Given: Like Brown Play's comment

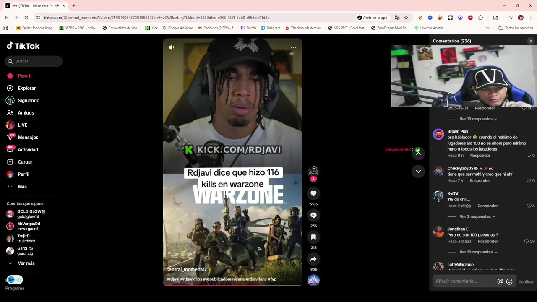Looking at the screenshot, I should coord(529,156).
